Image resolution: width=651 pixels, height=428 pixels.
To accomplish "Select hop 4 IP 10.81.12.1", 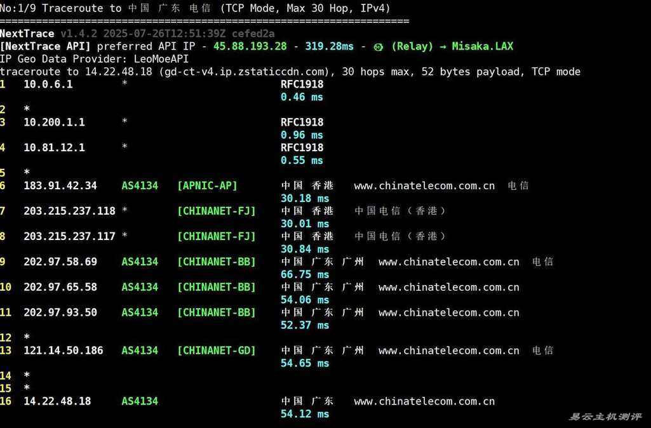I will pos(55,148).
